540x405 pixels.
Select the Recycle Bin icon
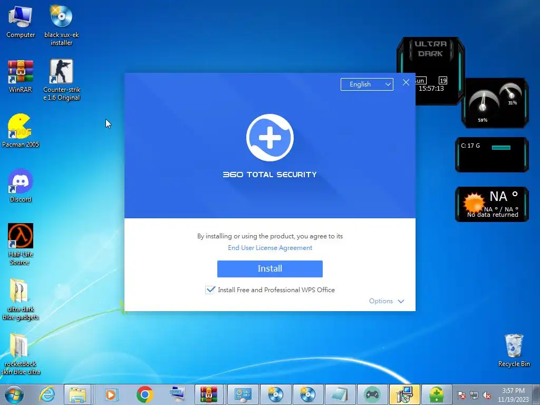[514, 350]
